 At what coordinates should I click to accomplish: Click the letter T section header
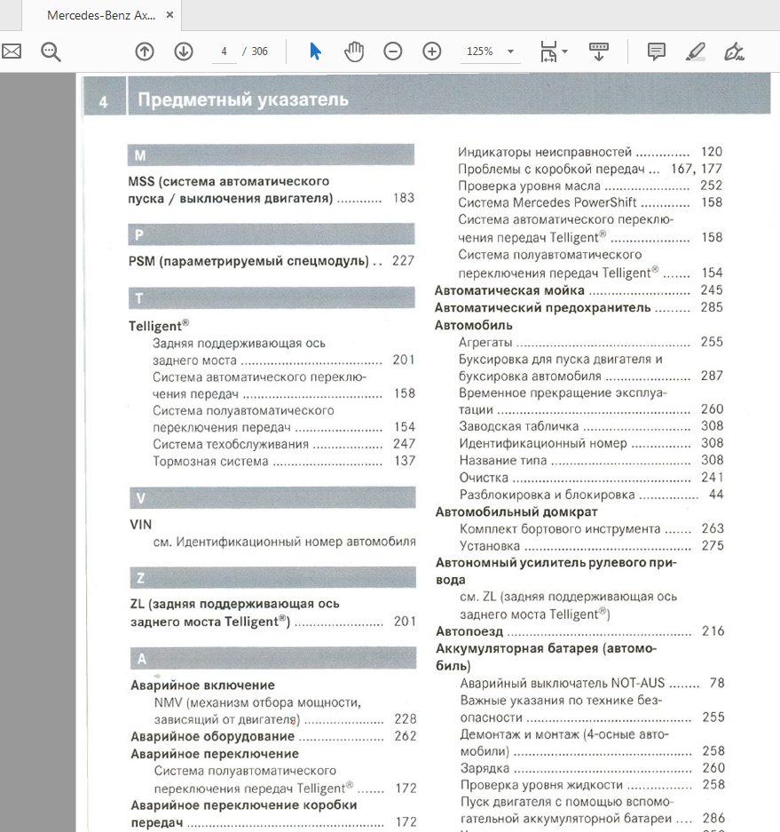[272, 297]
